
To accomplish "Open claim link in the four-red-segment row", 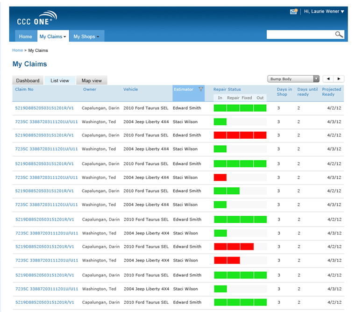I will coord(44,135).
